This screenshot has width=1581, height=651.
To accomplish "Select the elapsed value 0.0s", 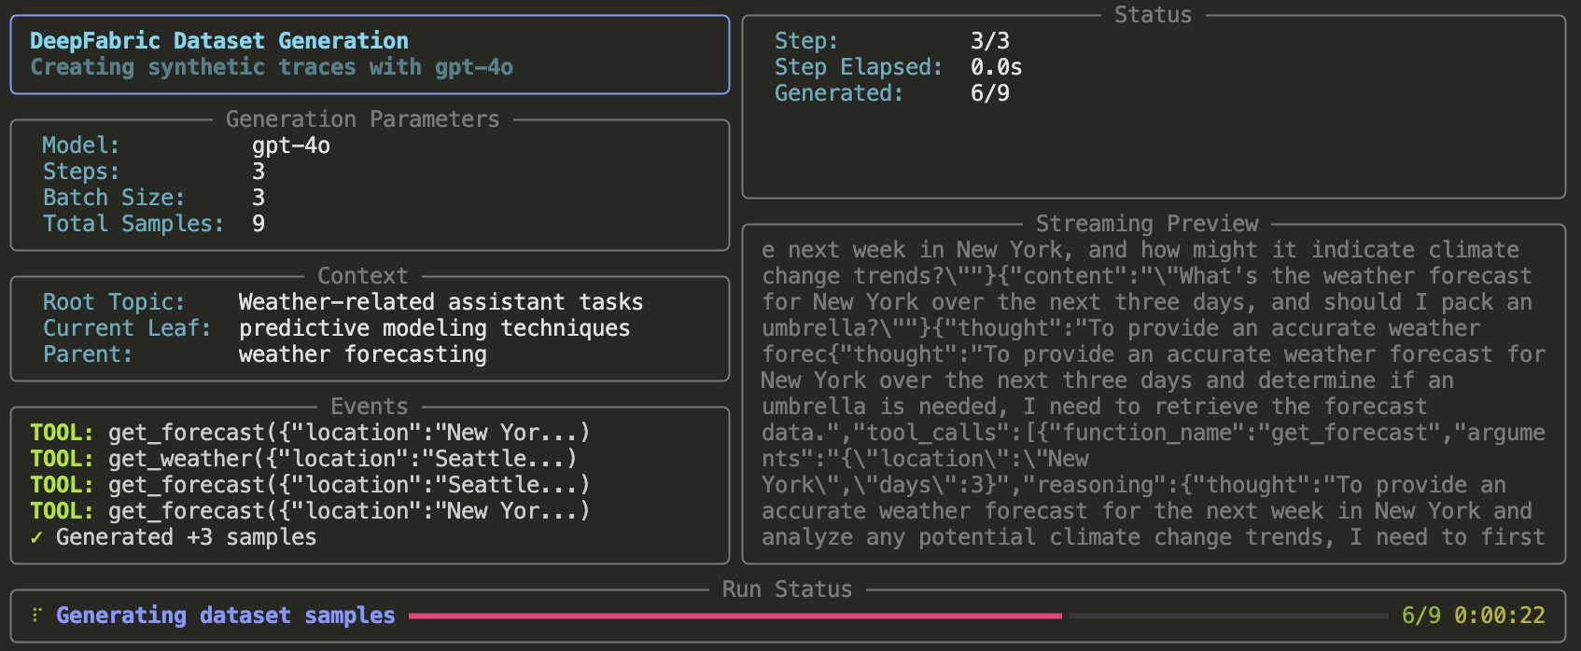I will (997, 67).
